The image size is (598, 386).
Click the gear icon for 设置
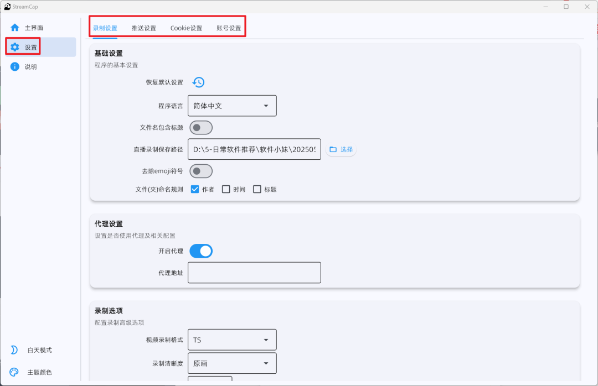(15, 48)
